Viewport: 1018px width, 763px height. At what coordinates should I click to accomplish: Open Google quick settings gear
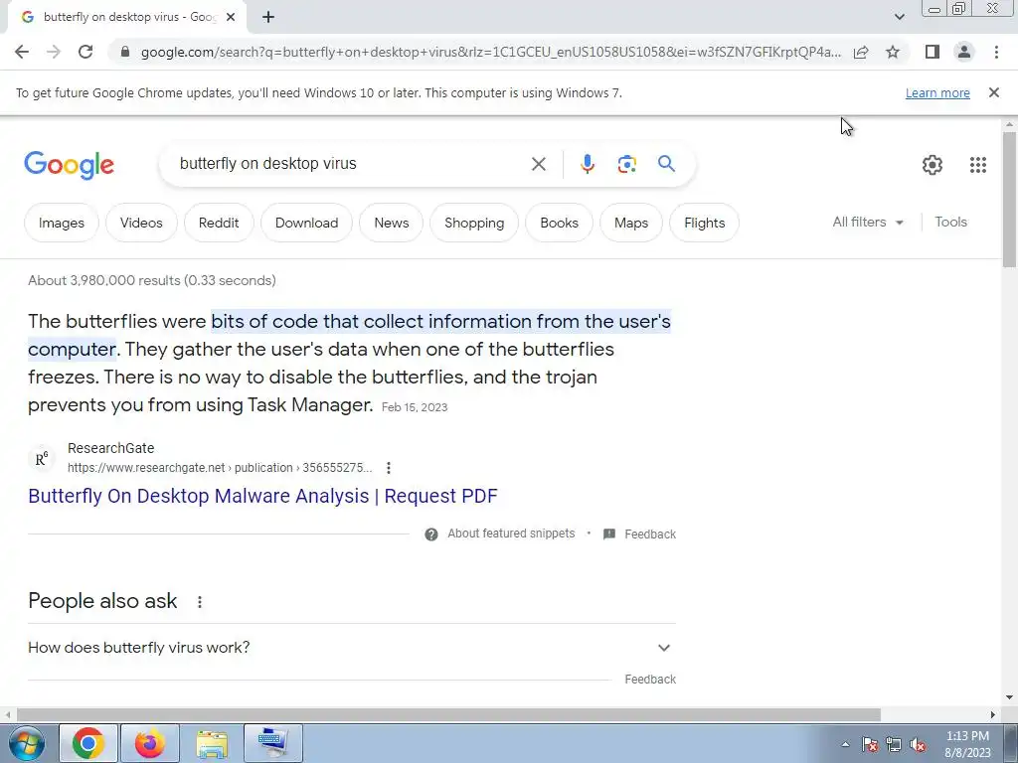pyautogui.click(x=933, y=165)
